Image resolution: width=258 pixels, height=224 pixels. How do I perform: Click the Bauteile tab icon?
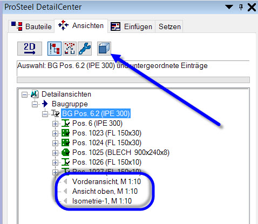17,26
